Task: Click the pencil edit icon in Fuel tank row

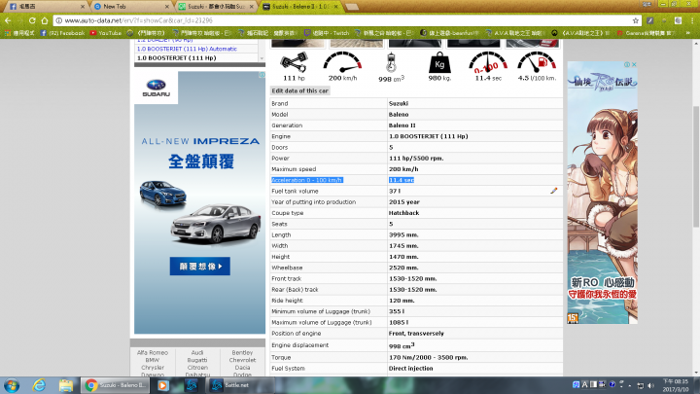Action: [x=553, y=191]
